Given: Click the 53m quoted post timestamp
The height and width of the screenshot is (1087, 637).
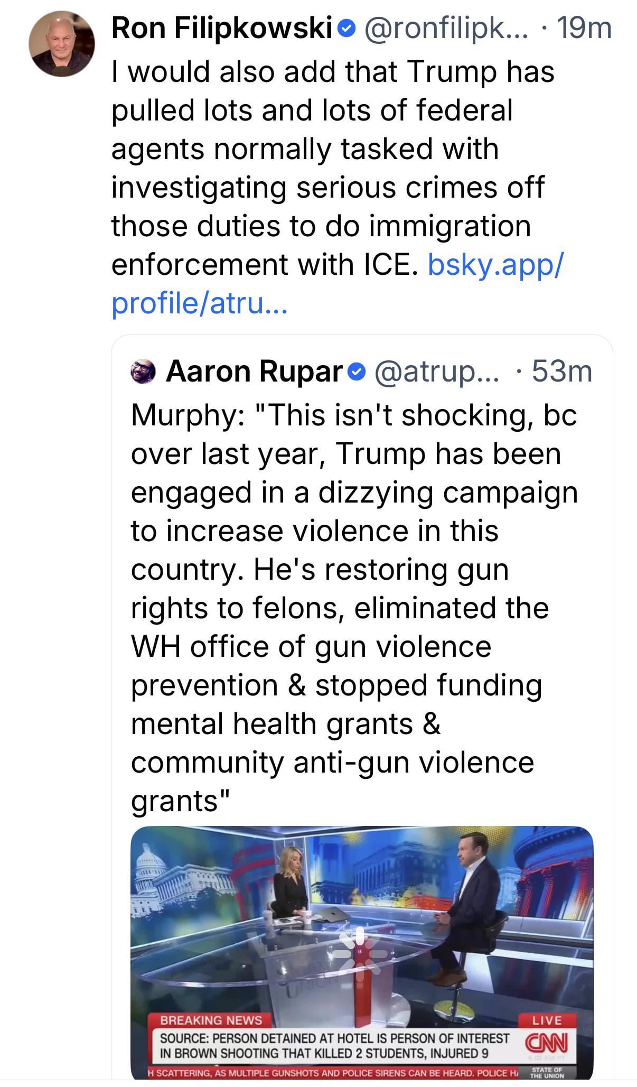Looking at the screenshot, I should [561, 372].
